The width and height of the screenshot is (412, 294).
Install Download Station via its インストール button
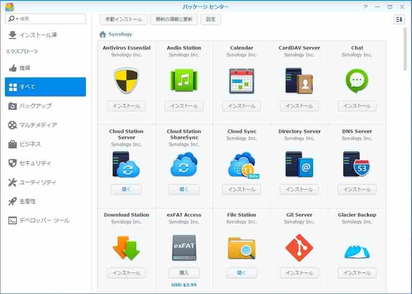[126, 273]
